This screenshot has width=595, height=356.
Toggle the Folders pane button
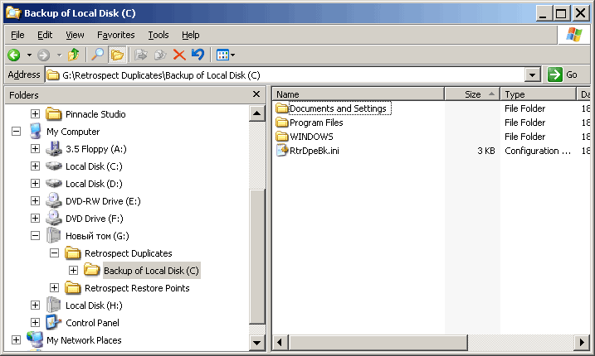click(x=117, y=55)
